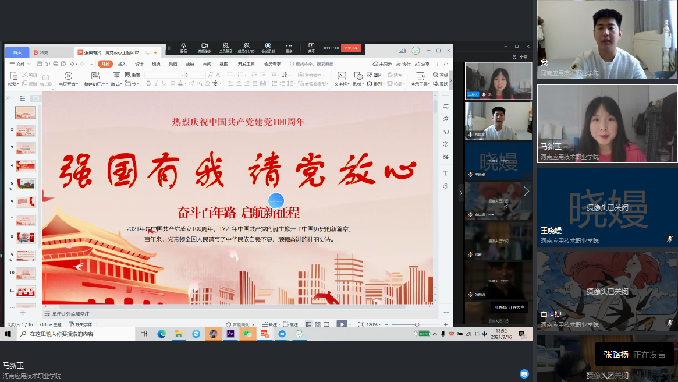Image resolution: width=678 pixels, height=382 pixels.
Task: Turn off the camera in meeting toolbar
Action: [x=204, y=47]
